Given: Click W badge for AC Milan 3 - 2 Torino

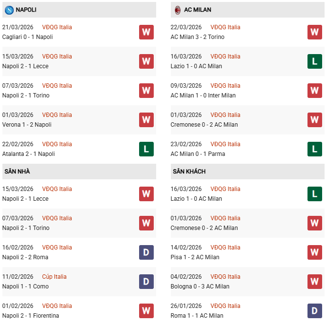Looking at the screenshot, I should [315, 32].
